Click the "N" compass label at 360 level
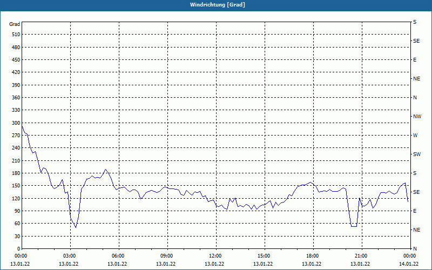 point(415,98)
